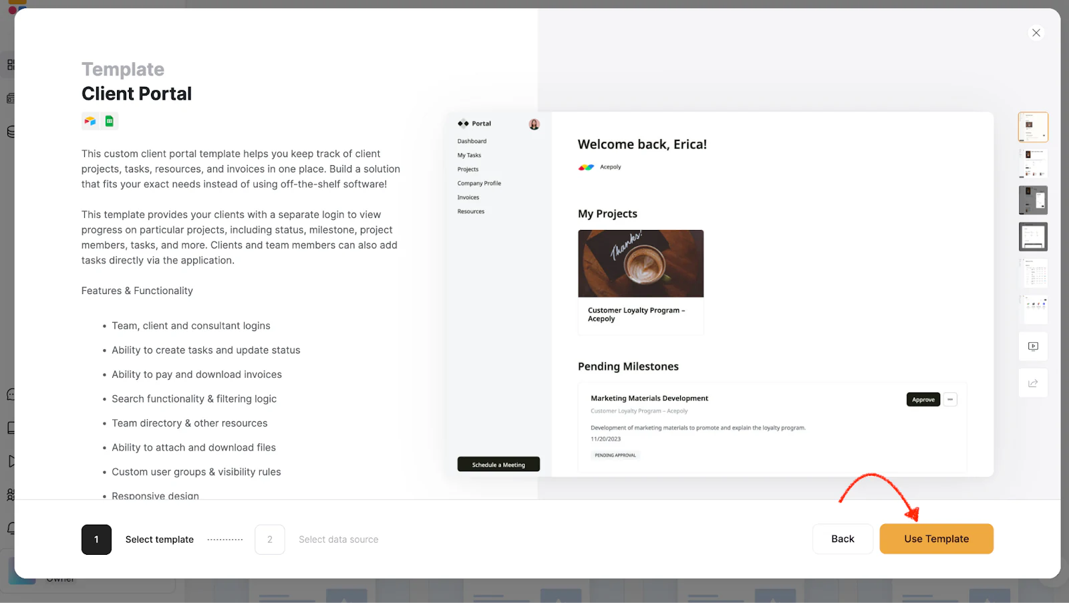Click the Client Portal title
1069x603 pixels.
point(136,94)
